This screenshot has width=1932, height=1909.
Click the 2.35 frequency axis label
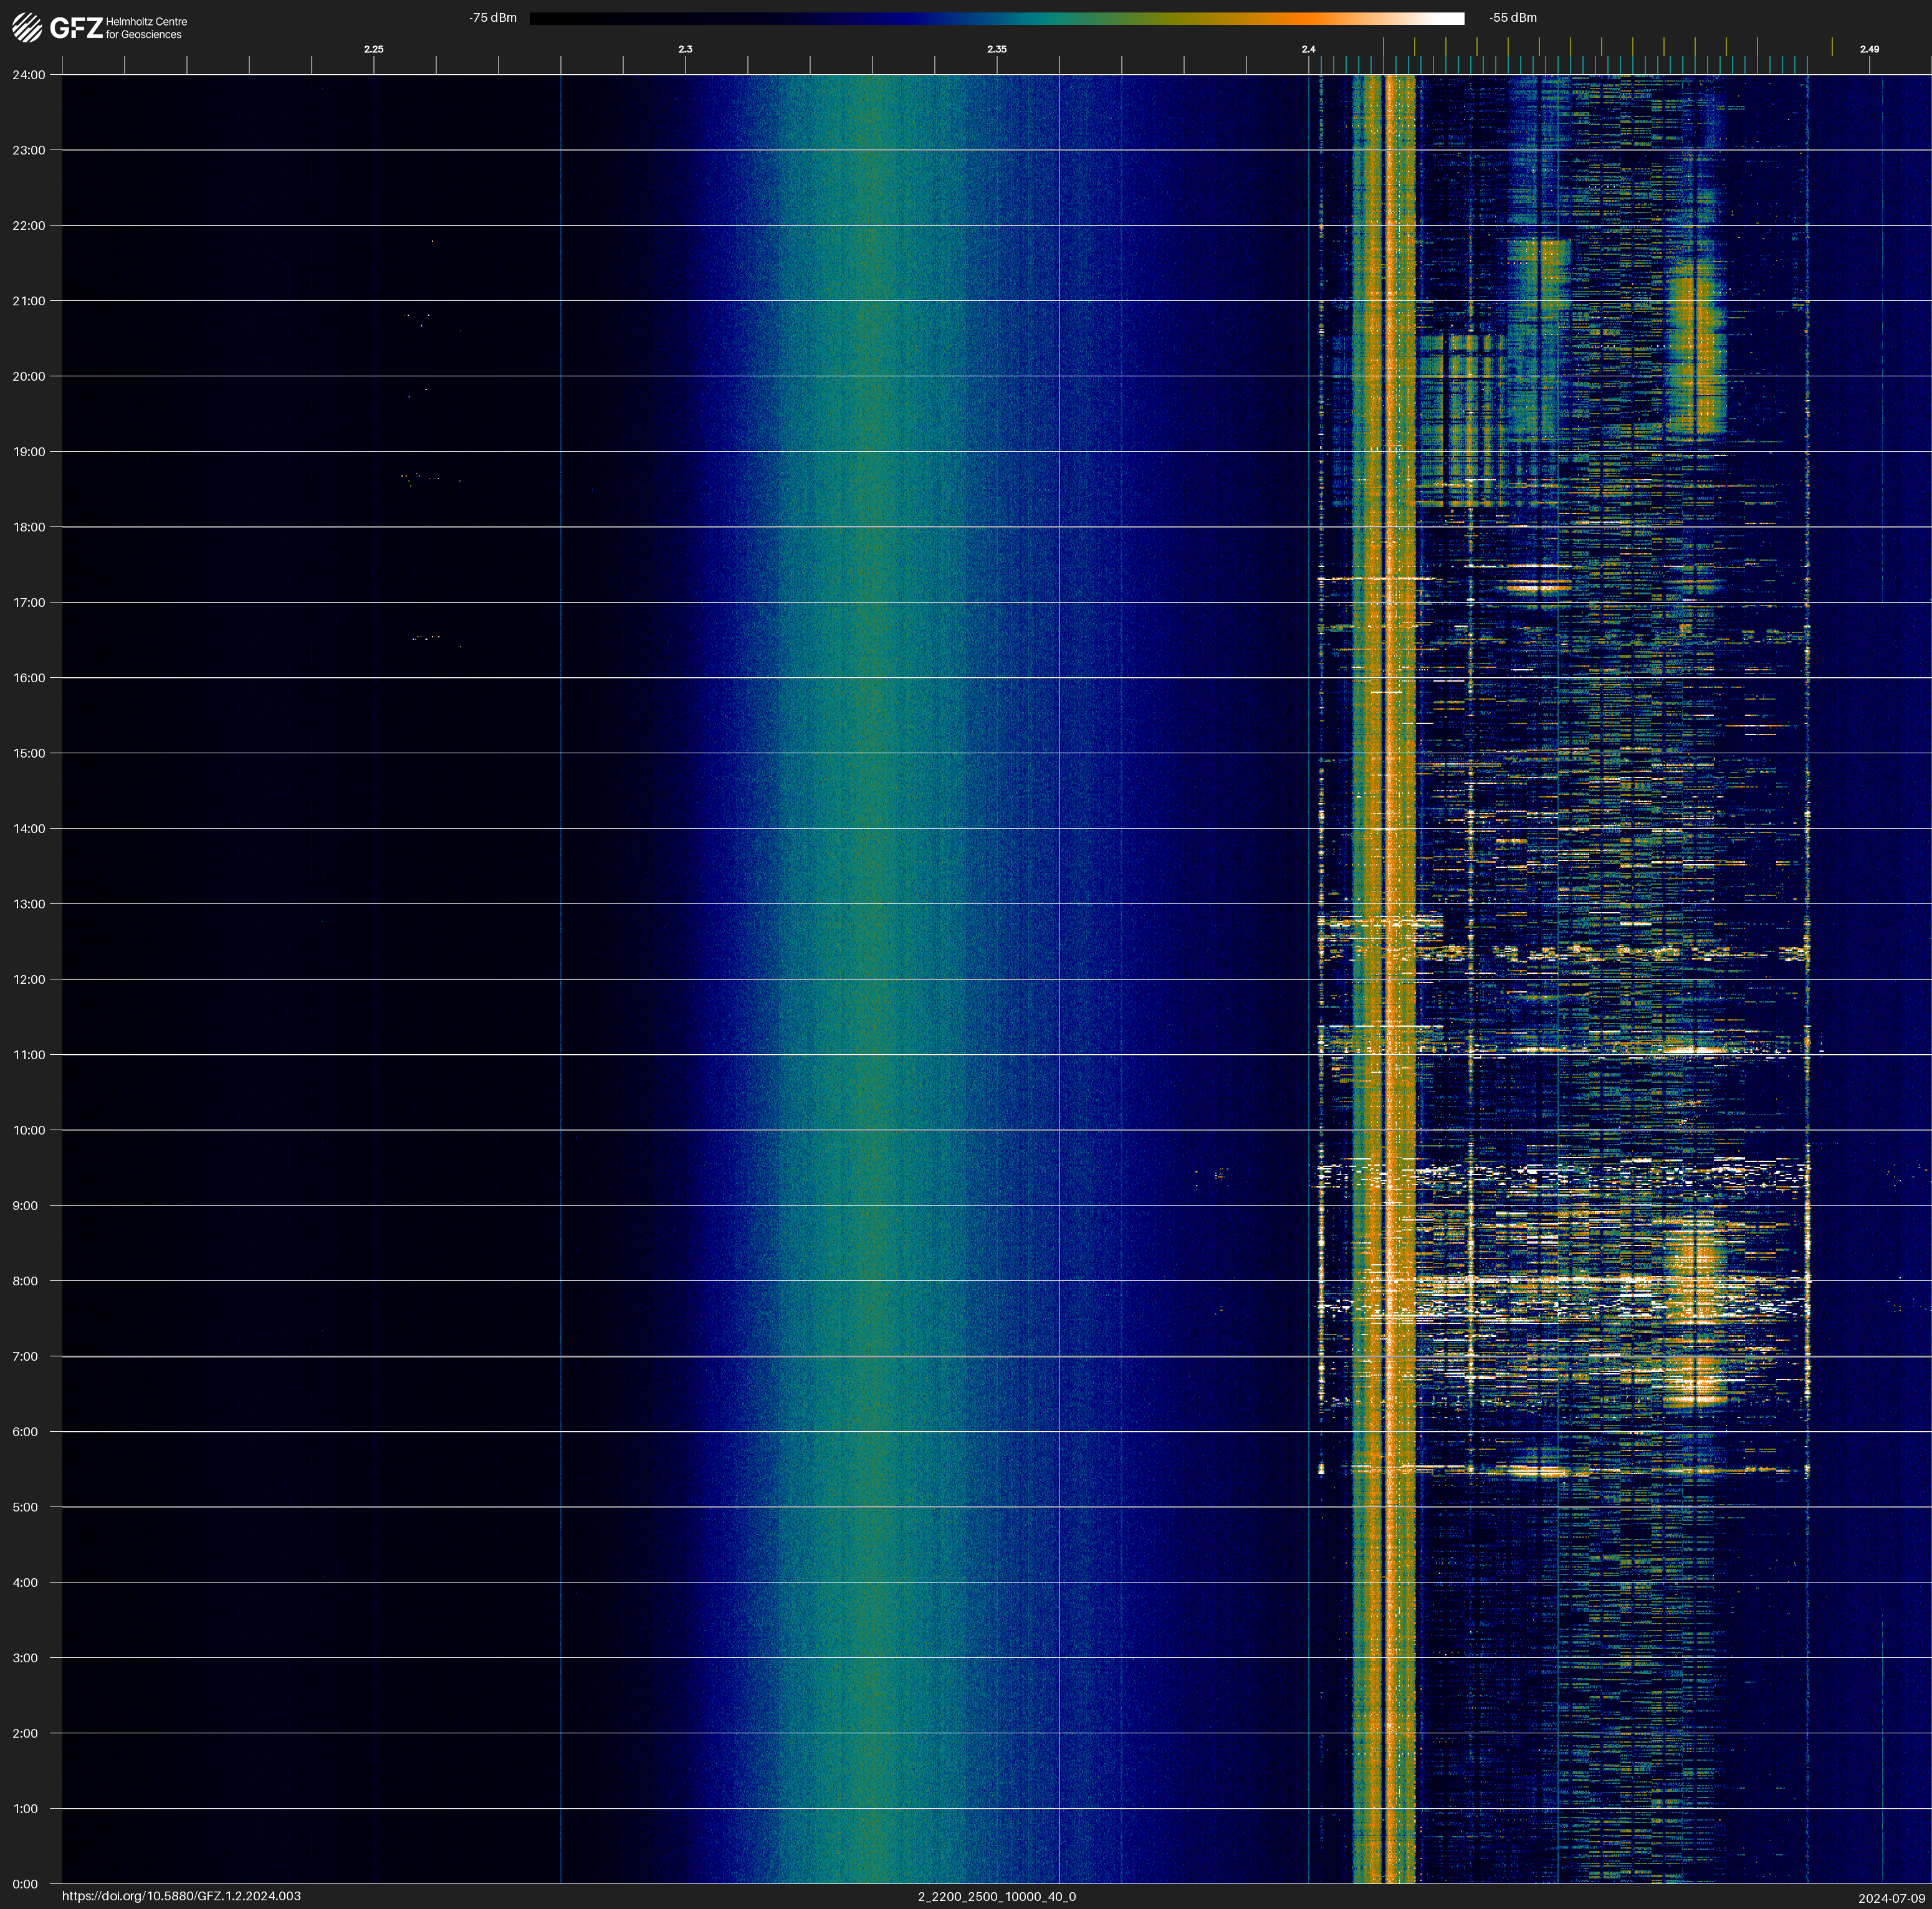(996, 49)
